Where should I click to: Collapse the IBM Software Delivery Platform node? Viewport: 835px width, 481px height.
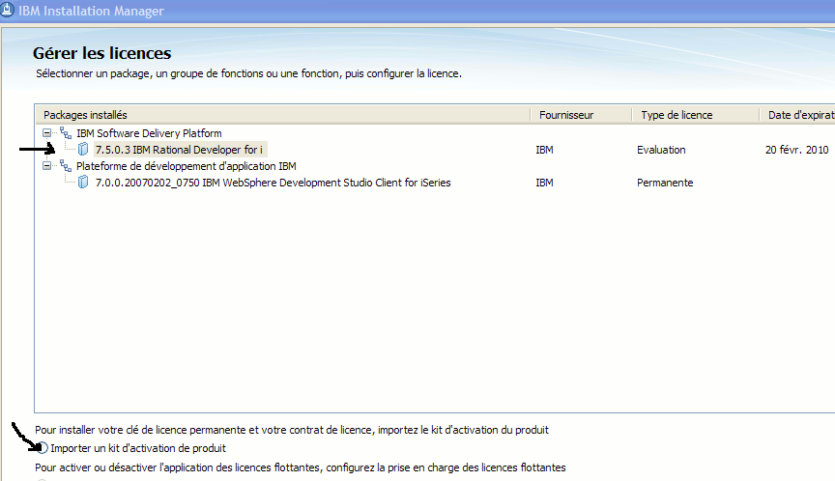tap(46, 133)
